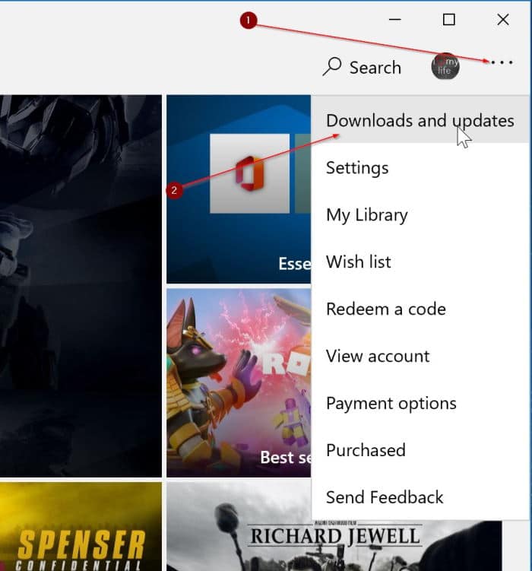Click the Search magnifier button
The width and height of the screenshot is (532, 571).
[362, 68]
